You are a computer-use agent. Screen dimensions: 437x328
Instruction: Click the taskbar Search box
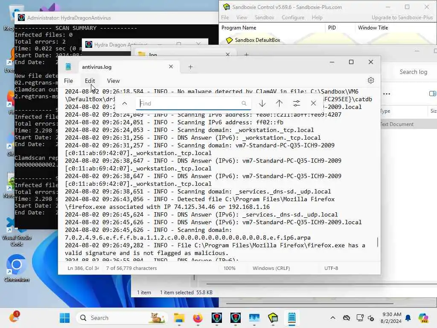122,318
